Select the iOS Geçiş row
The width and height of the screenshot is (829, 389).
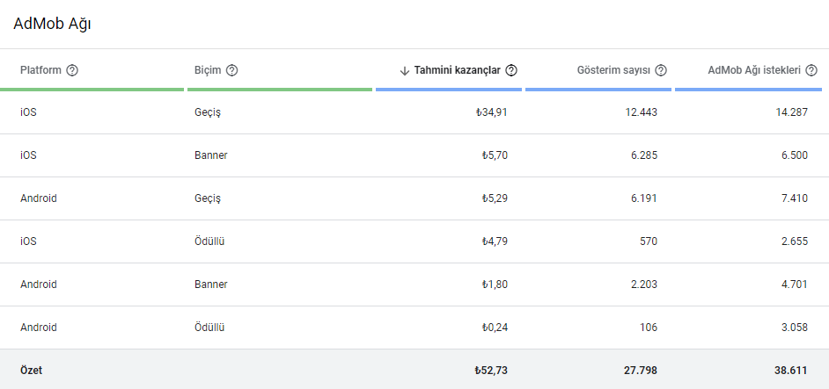tap(28, 112)
